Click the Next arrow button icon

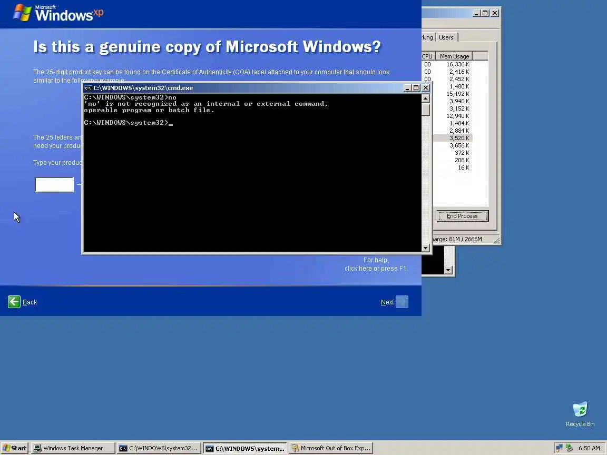point(402,302)
